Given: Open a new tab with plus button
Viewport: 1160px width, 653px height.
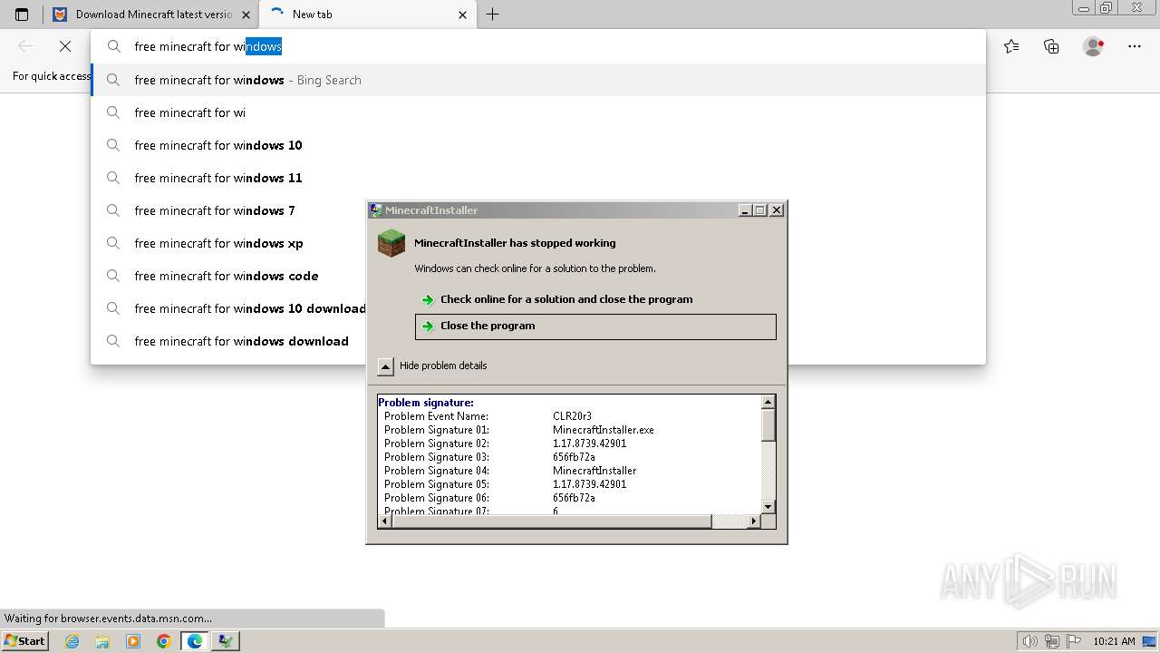Looking at the screenshot, I should click(492, 15).
